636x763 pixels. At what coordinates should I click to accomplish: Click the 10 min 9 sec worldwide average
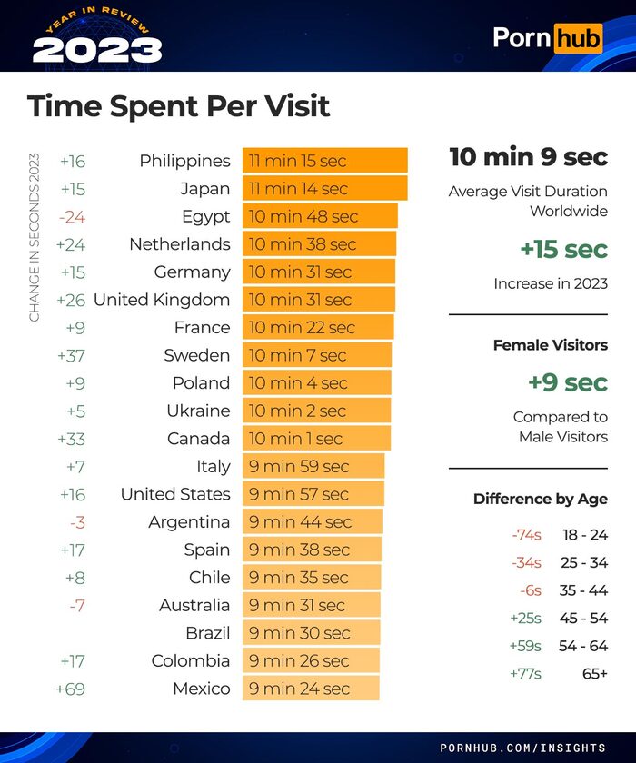pos(528,157)
